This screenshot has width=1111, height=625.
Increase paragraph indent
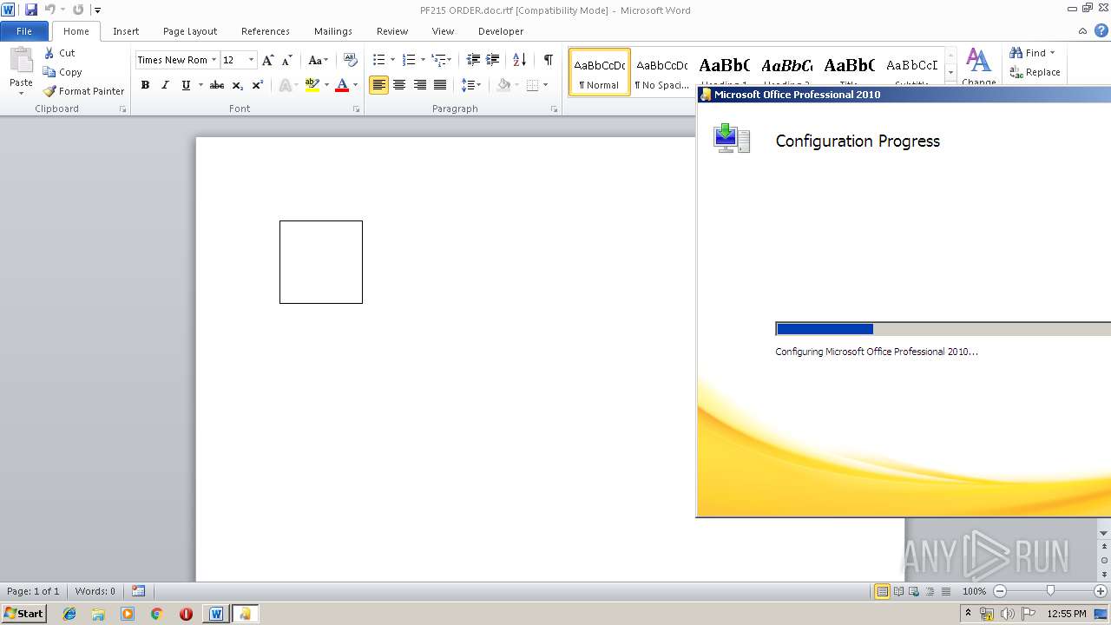493,60
